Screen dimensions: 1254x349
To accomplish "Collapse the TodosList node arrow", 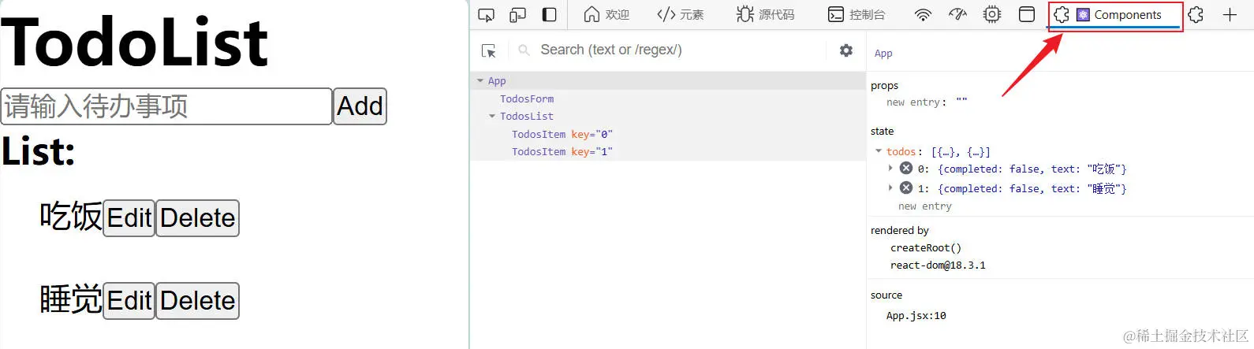I will tap(492, 117).
